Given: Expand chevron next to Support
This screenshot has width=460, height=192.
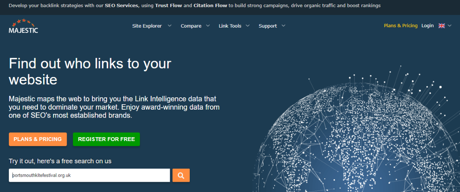Looking at the screenshot, I should pos(283,26).
